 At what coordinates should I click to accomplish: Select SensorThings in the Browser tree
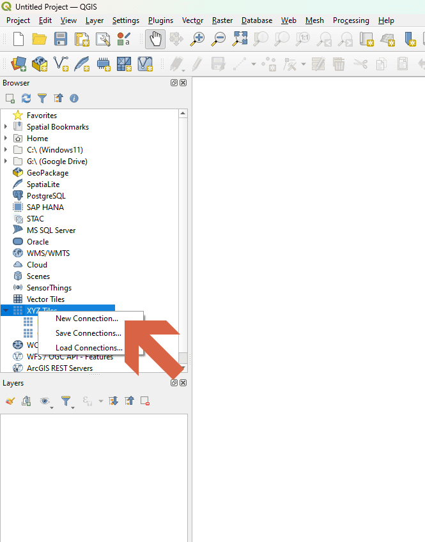click(49, 288)
